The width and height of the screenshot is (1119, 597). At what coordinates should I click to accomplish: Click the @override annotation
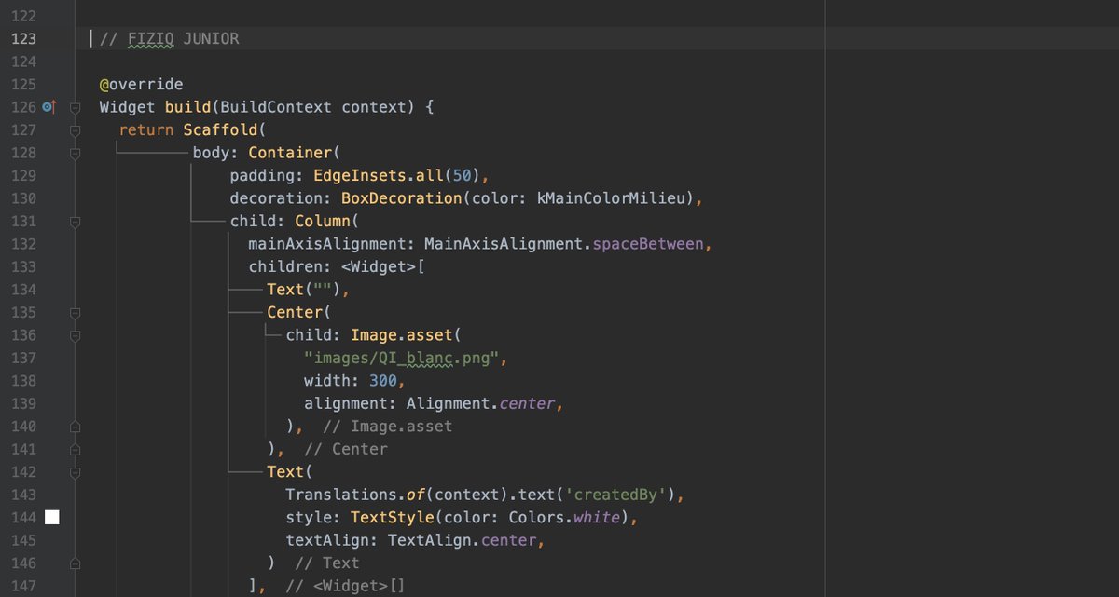(142, 85)
